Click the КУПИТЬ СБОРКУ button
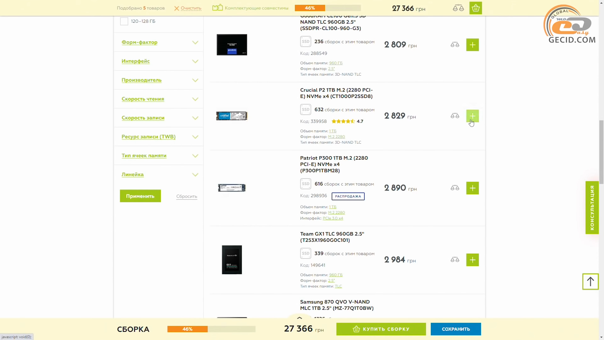604x340 pixels. (x=381, y=329)
